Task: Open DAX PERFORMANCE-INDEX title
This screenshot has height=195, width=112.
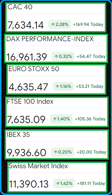Action: click(x=50, y=39)
